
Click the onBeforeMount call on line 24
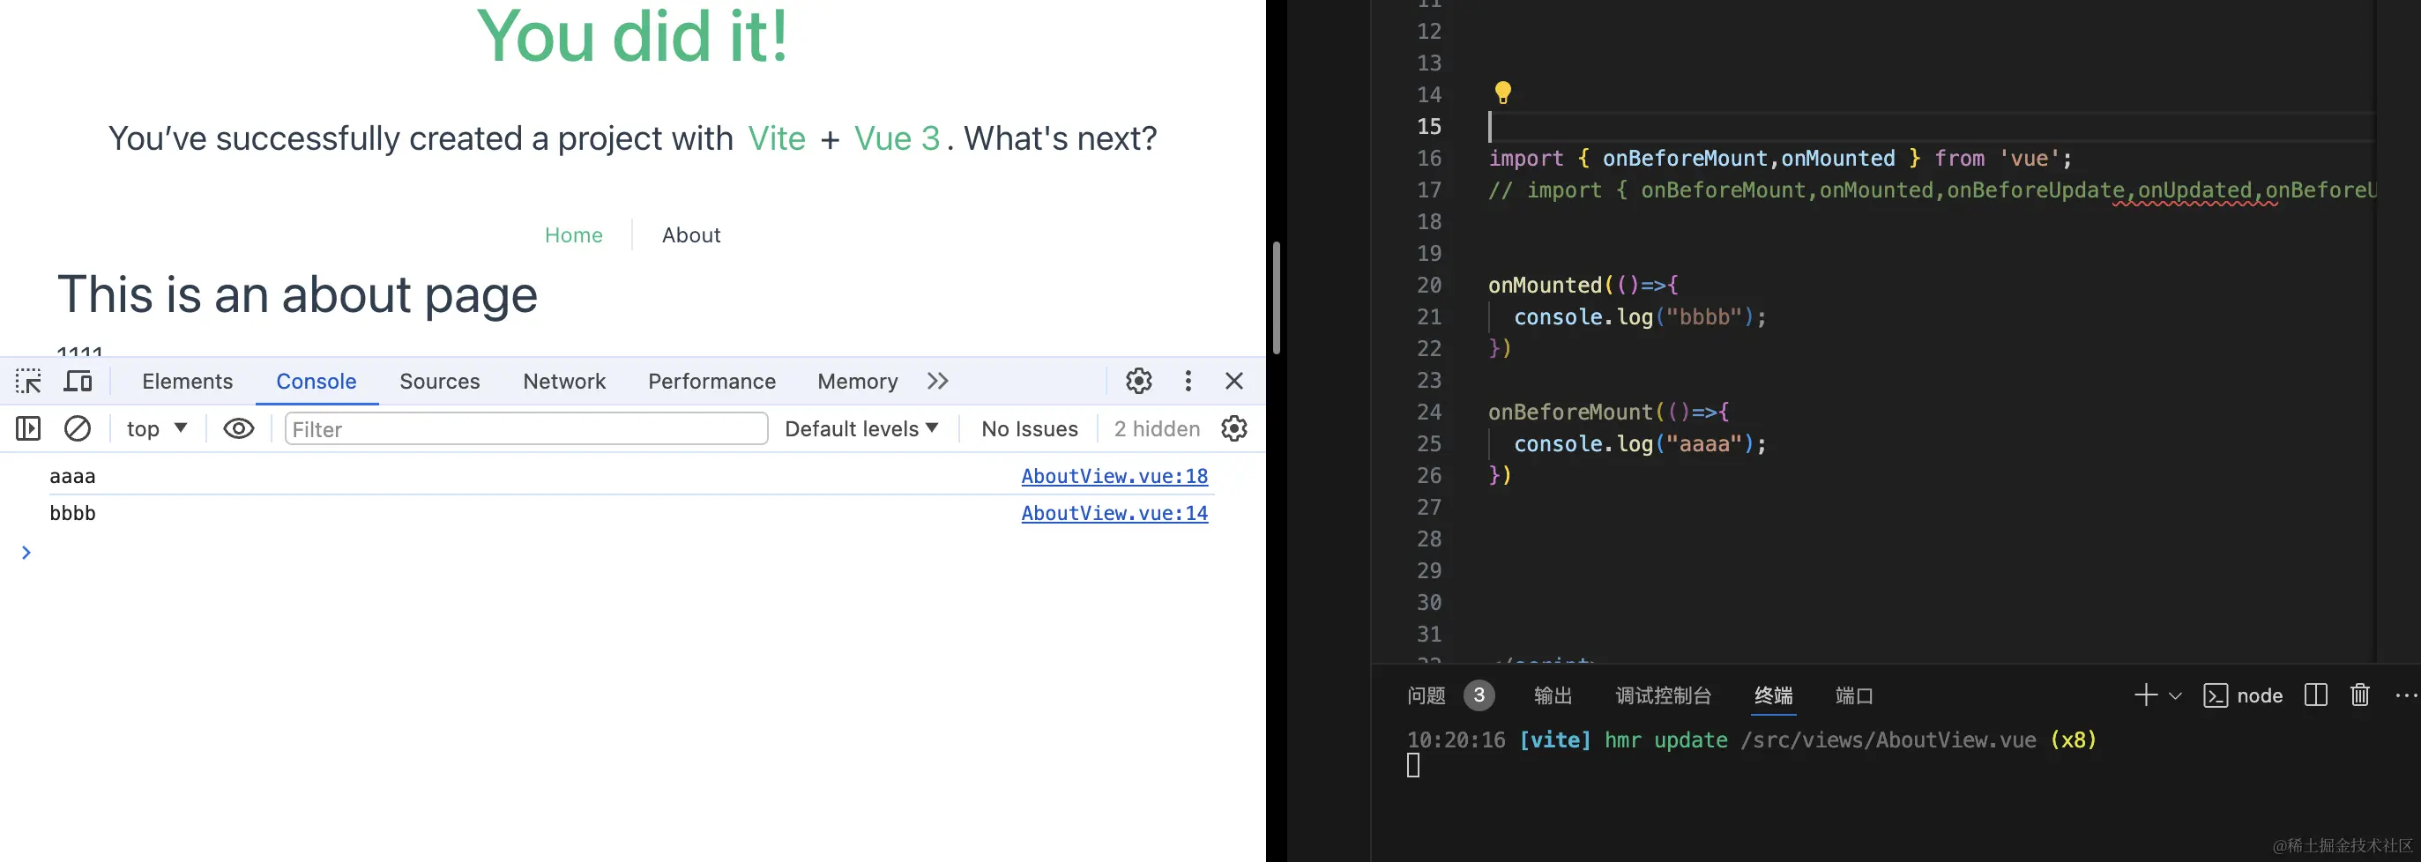tap(1608, 412)
